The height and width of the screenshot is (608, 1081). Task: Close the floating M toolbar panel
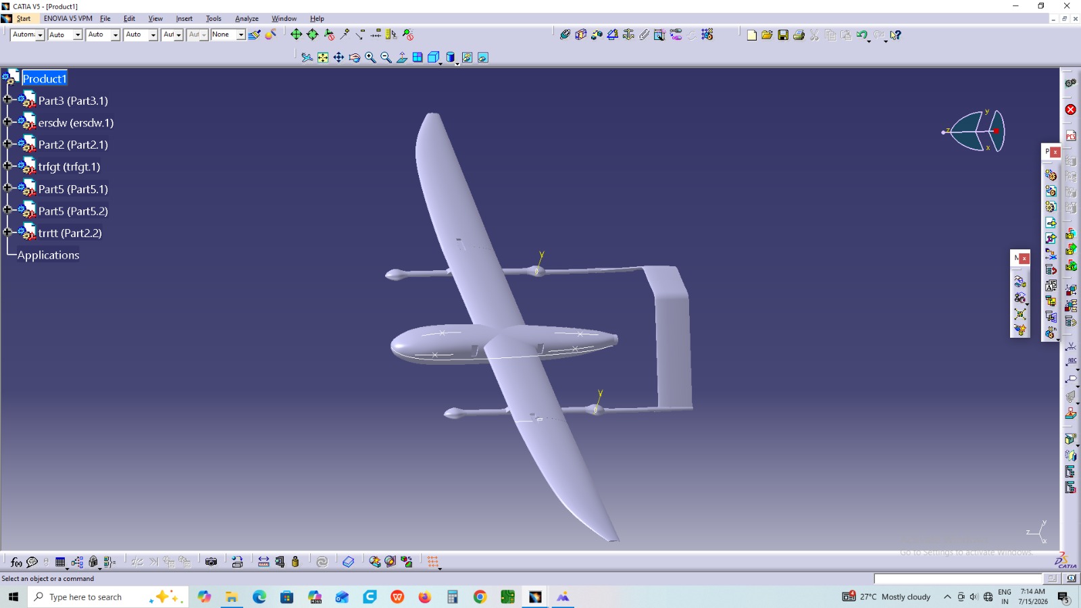[x=1024, y=258]
